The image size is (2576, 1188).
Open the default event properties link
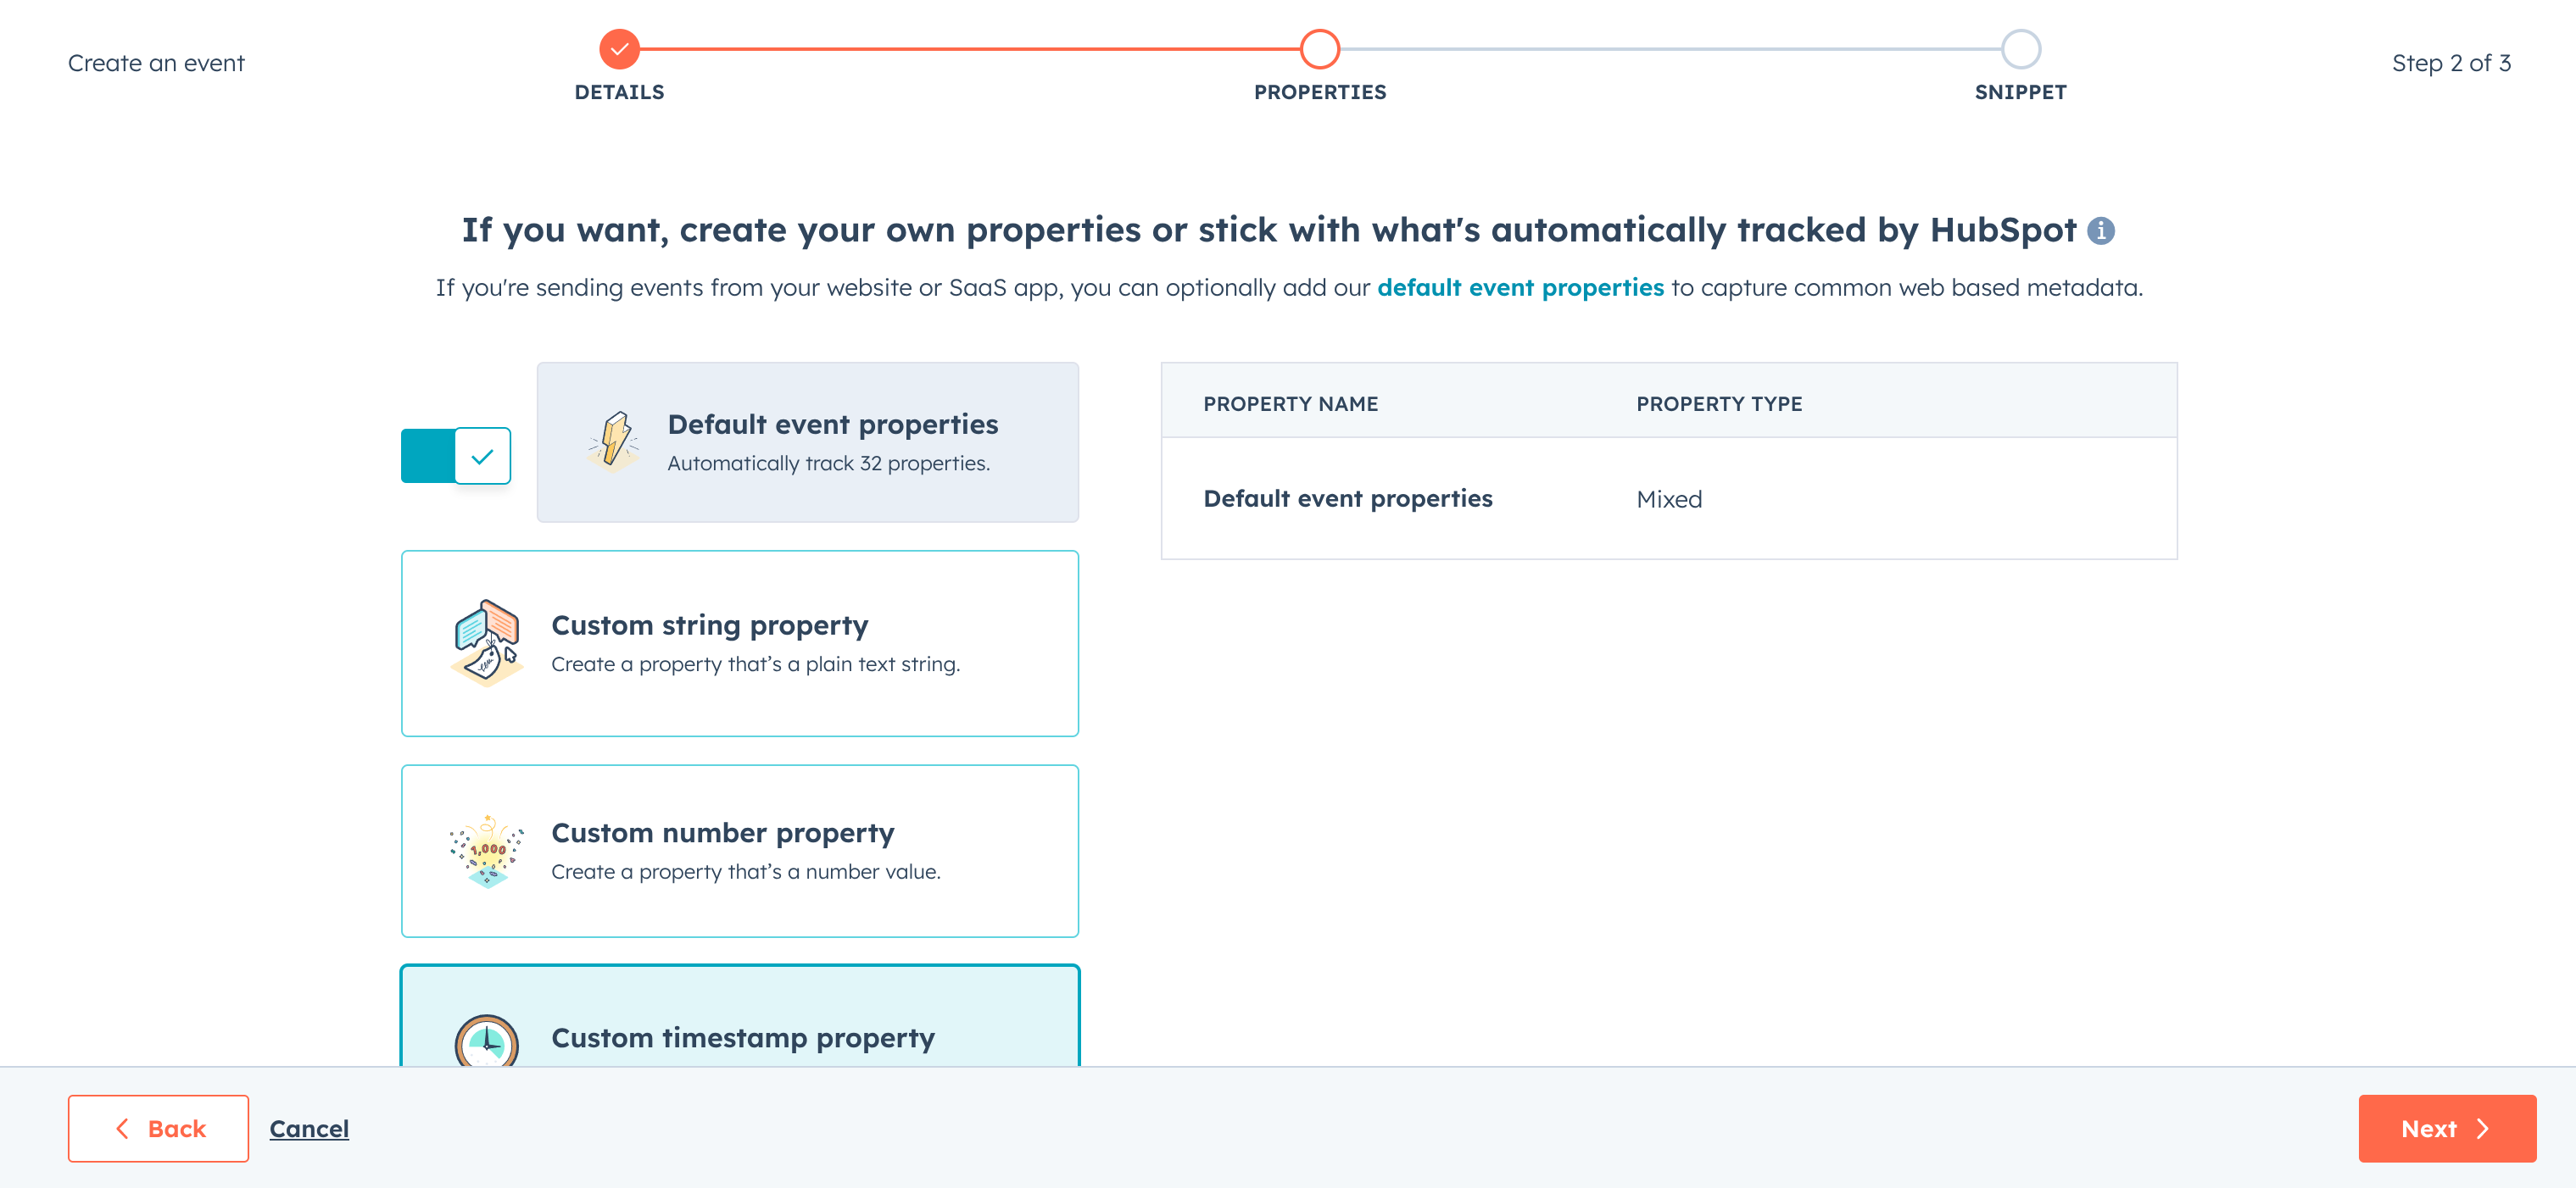[x=1520, y=288]
